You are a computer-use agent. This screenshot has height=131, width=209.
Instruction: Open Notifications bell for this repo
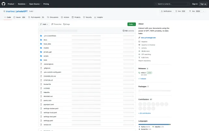point(166,11)
